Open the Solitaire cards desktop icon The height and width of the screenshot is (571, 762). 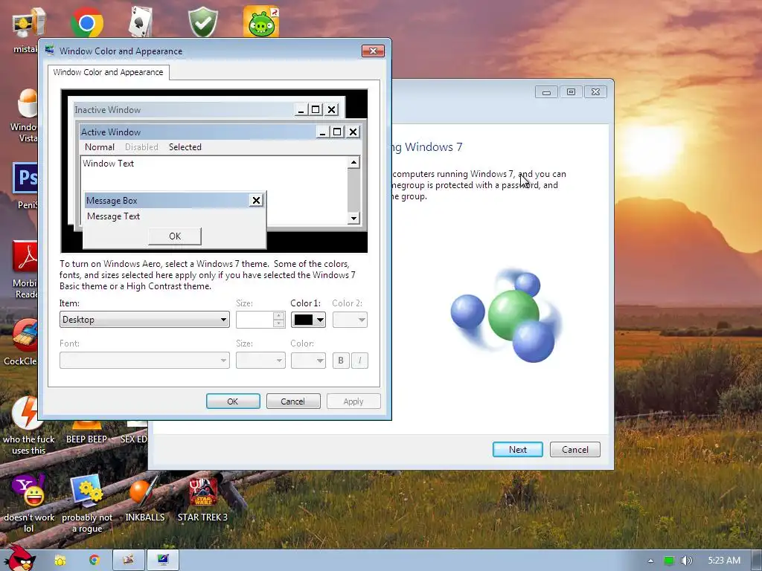[x=141, y=22]
